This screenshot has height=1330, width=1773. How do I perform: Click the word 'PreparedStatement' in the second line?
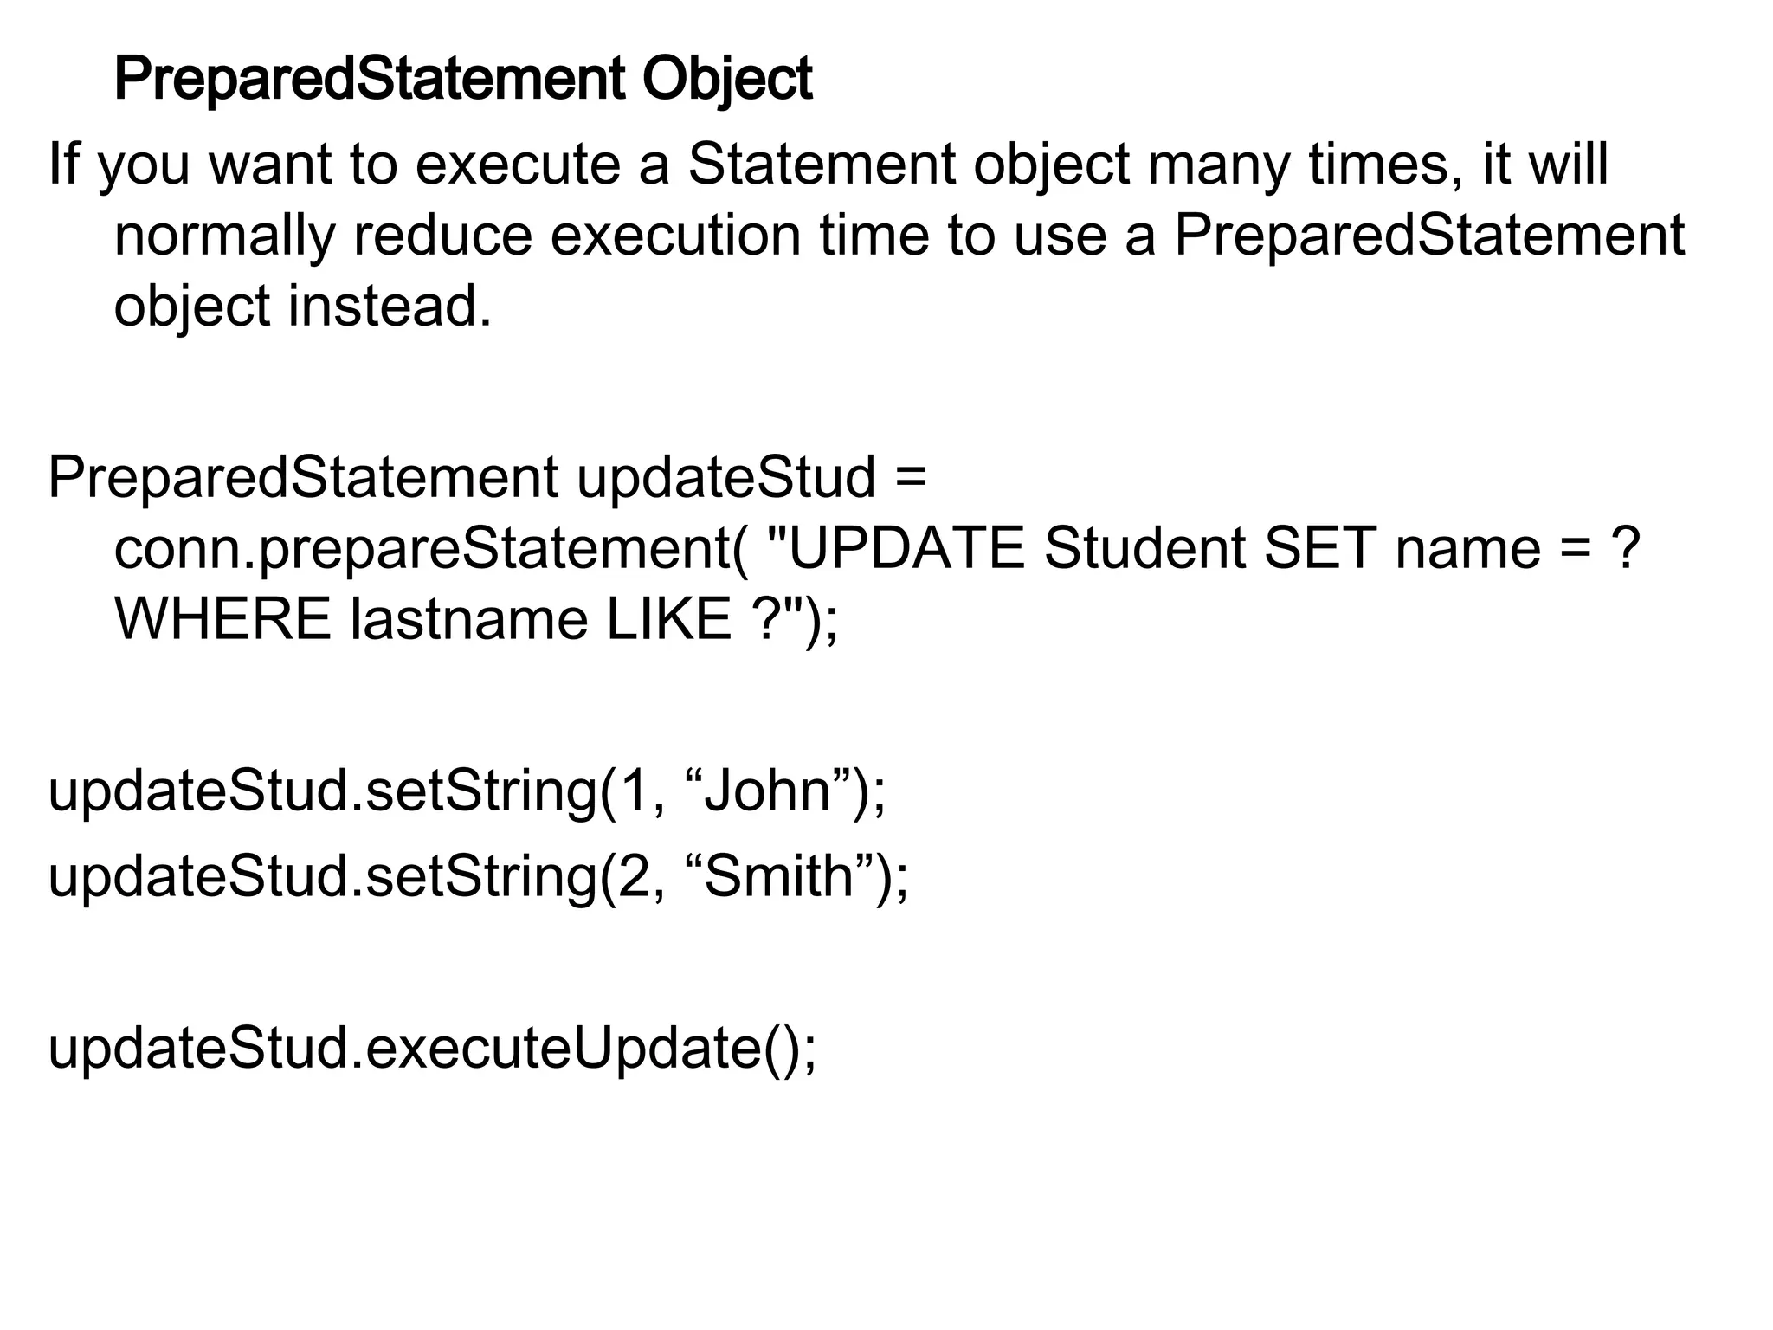click(x=1429, y=236)
